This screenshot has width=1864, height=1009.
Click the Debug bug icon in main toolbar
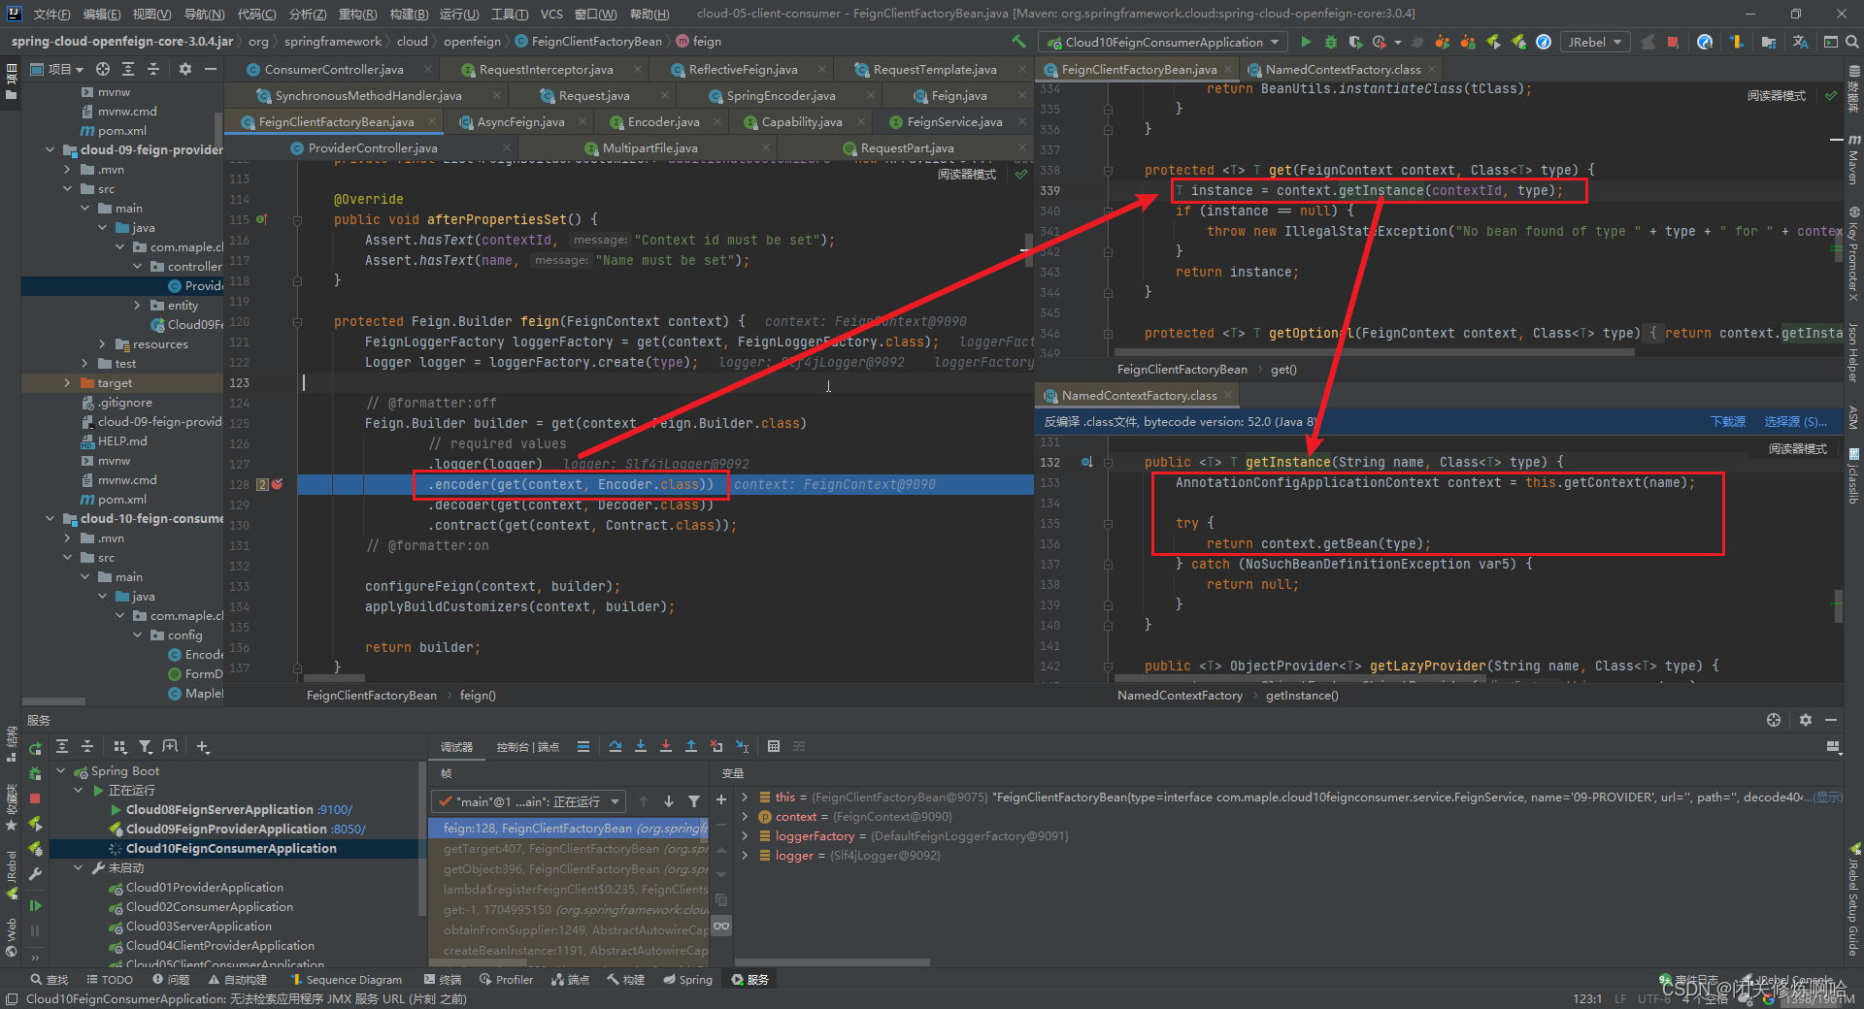coord(1331,42)
